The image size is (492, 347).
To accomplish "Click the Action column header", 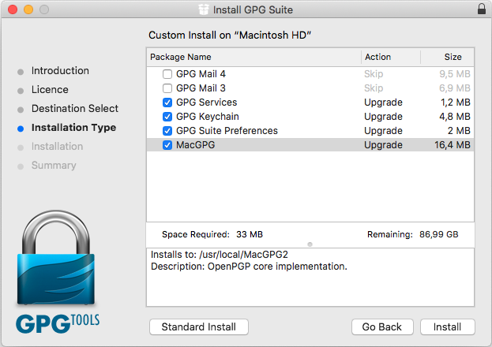I will (377, 57).
